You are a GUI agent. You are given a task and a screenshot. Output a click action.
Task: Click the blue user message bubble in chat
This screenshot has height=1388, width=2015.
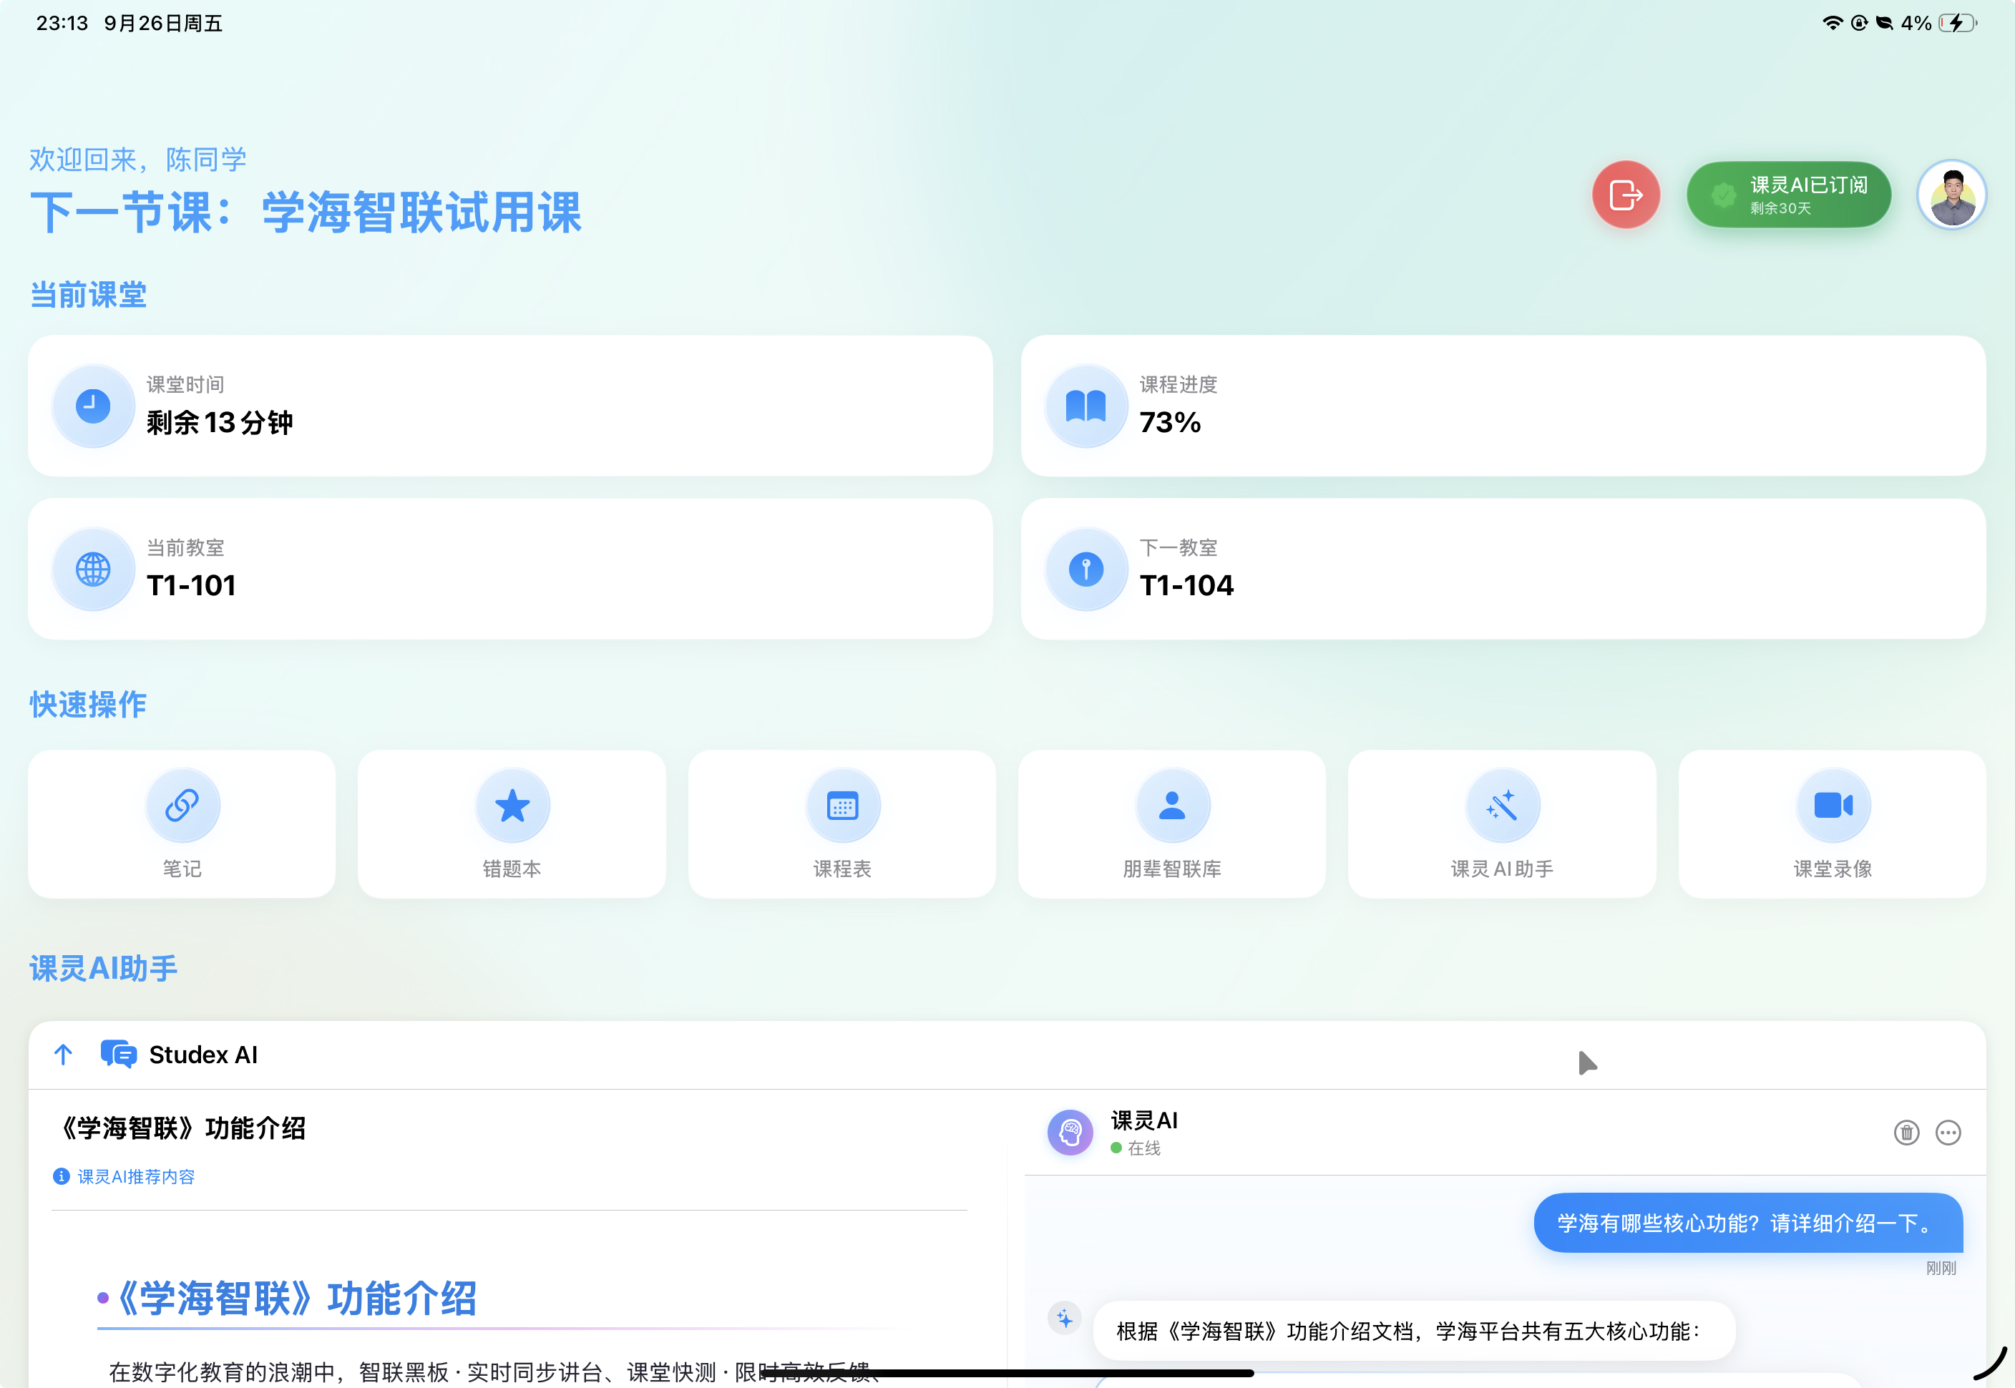pos(1748,1223)
